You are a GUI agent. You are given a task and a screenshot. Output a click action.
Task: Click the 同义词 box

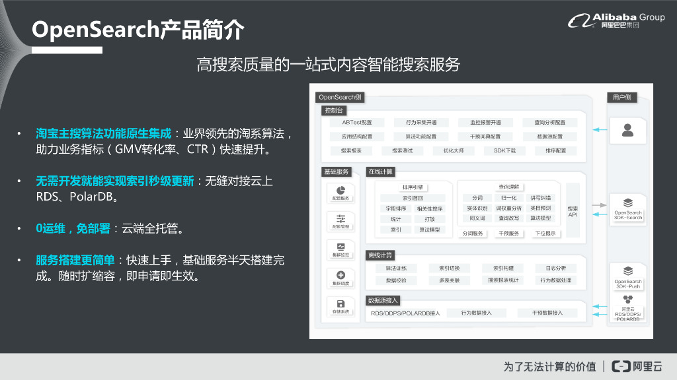(477, 218)
